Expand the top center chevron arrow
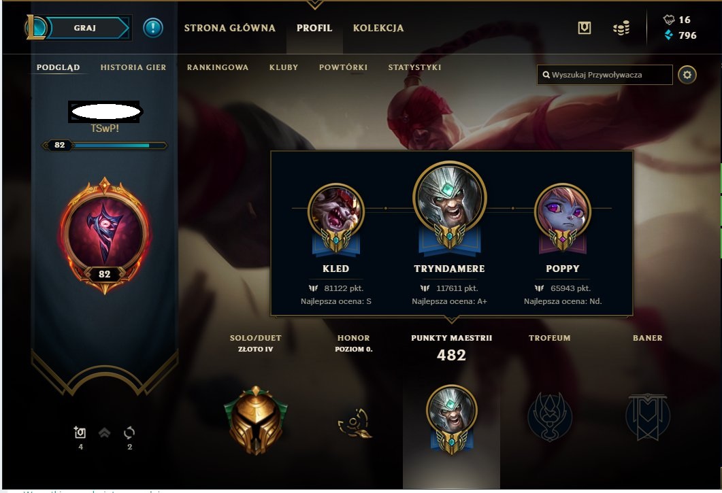 pos(315,5)
